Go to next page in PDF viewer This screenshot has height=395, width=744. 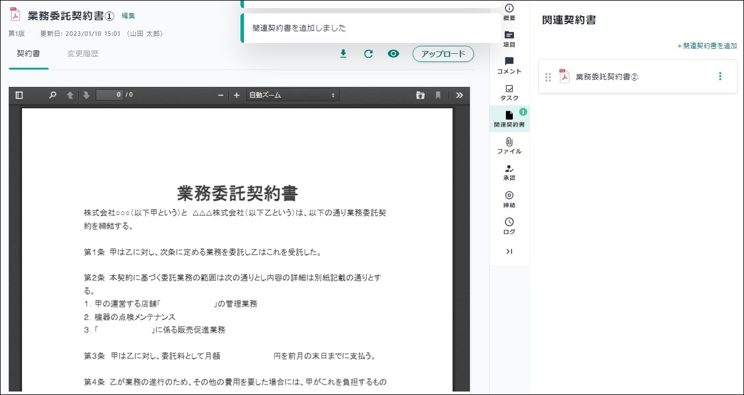click(x=86, y=95)
